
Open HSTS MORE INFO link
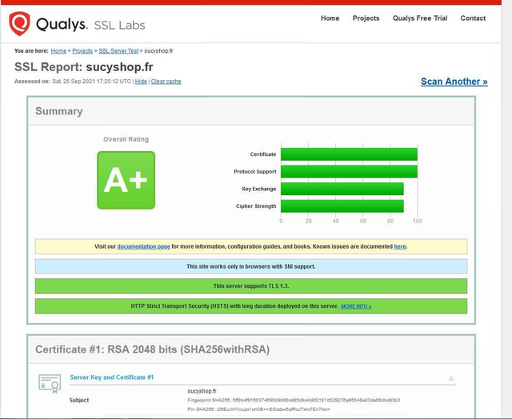coord(356,306)
